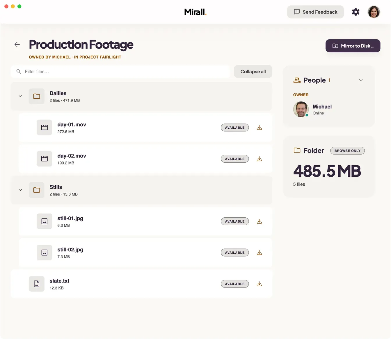Click the search magnifier icon
391x339 pixels.
[19, 72]
